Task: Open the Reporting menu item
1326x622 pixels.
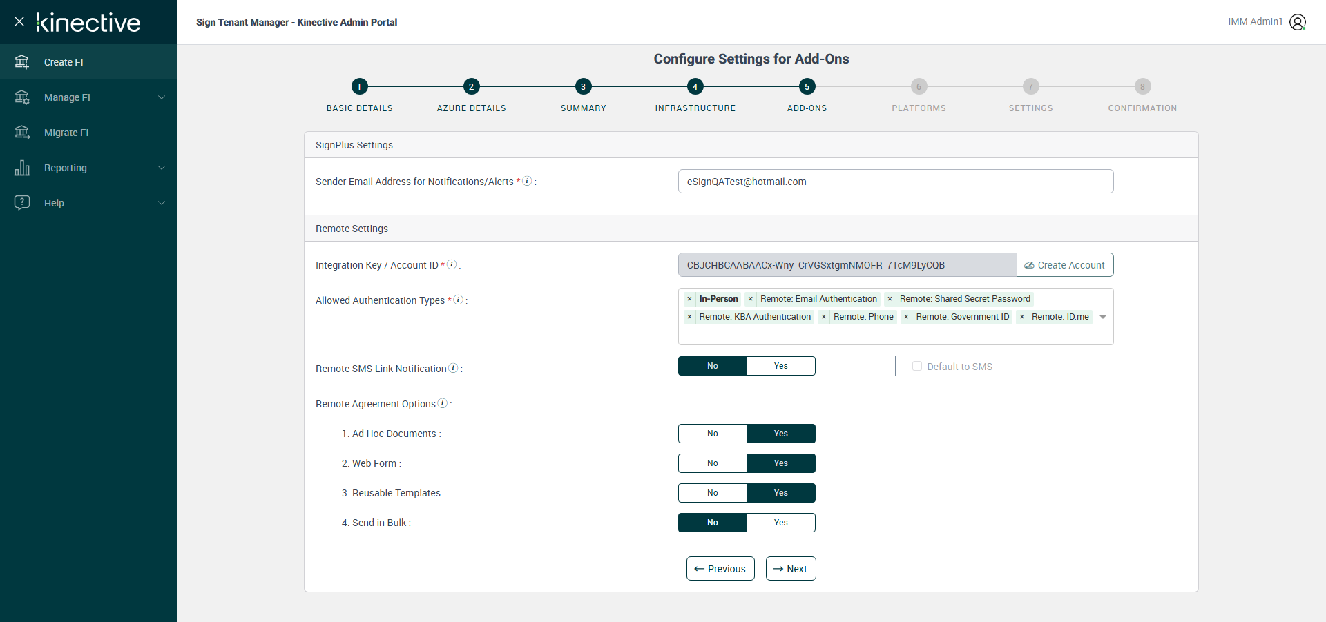Action: (88, 168)
